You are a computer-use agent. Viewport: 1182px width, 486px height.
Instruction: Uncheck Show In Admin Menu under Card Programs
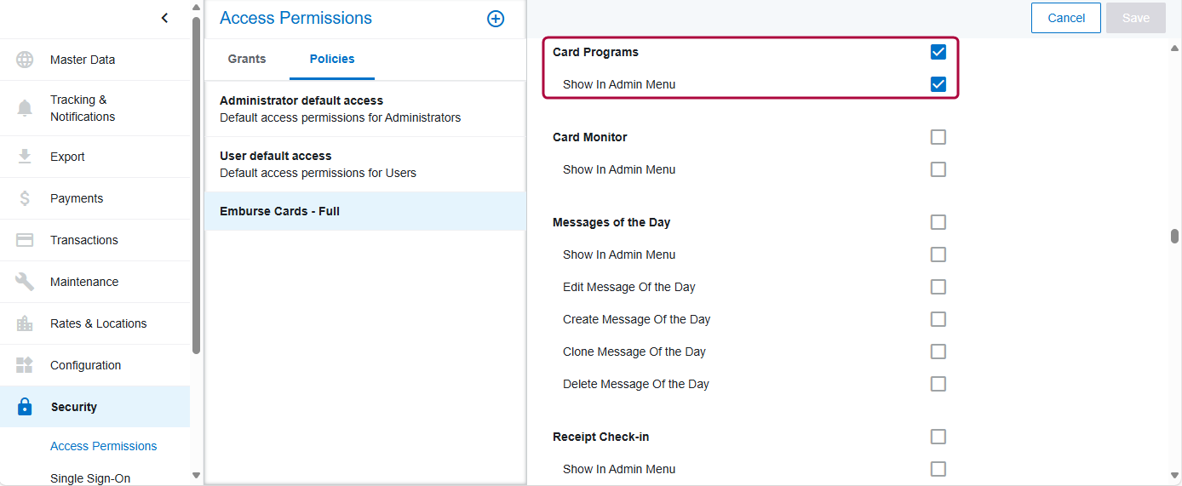[938, 84]
